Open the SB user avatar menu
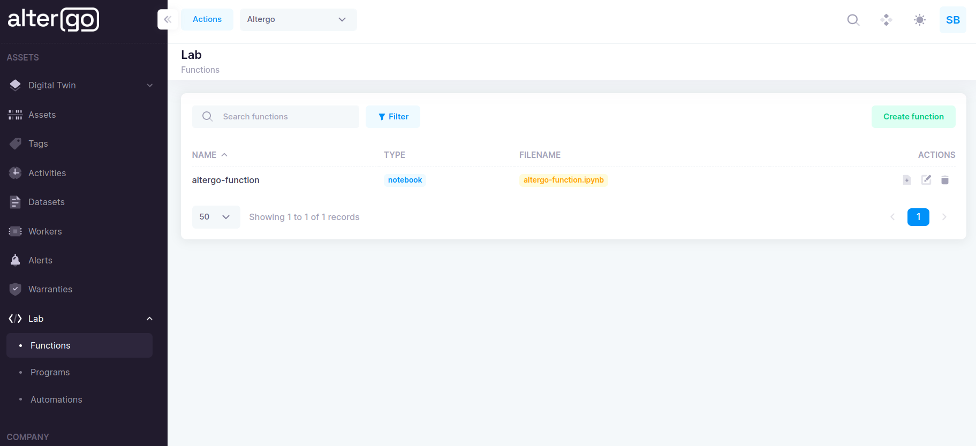 [952, 20]
